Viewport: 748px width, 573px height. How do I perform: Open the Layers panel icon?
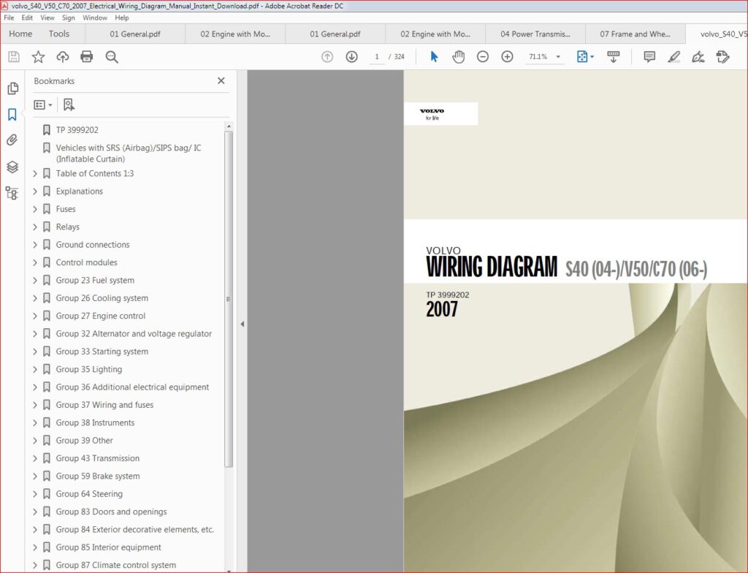click(x=12, y=167)
